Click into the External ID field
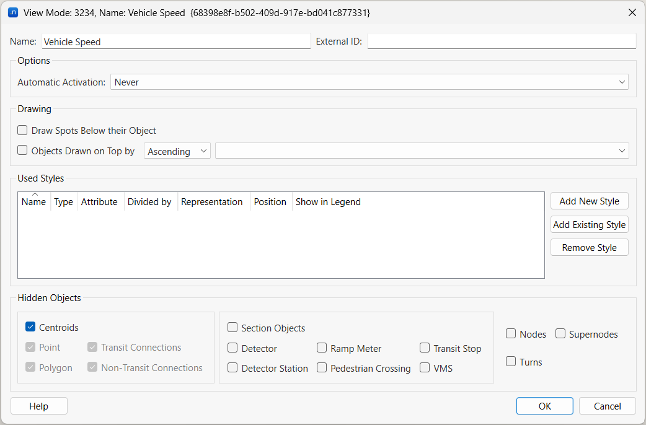Viewport: 646px width, 425px height. click(x=502, y=42)
